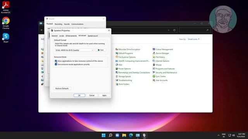248x139 pixels.
Task: Open Security and Maintenance
Action: coord(165,73)
